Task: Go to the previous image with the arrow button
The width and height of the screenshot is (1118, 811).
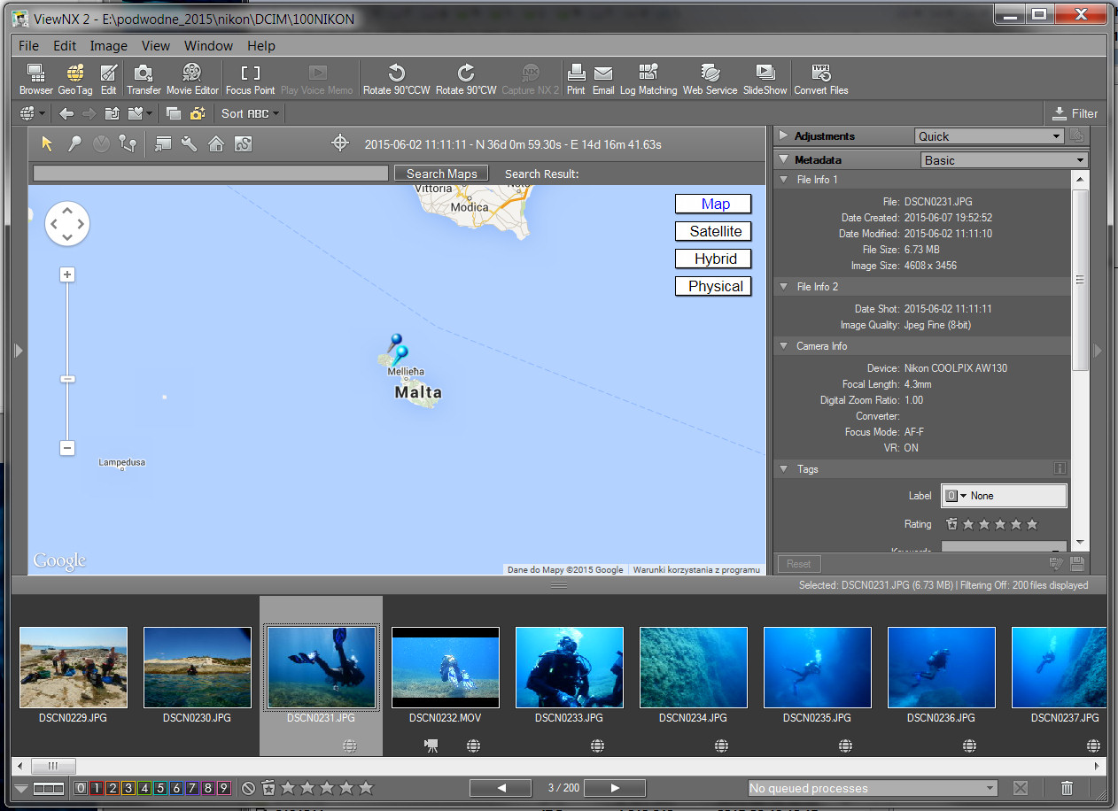Action: 501,788
